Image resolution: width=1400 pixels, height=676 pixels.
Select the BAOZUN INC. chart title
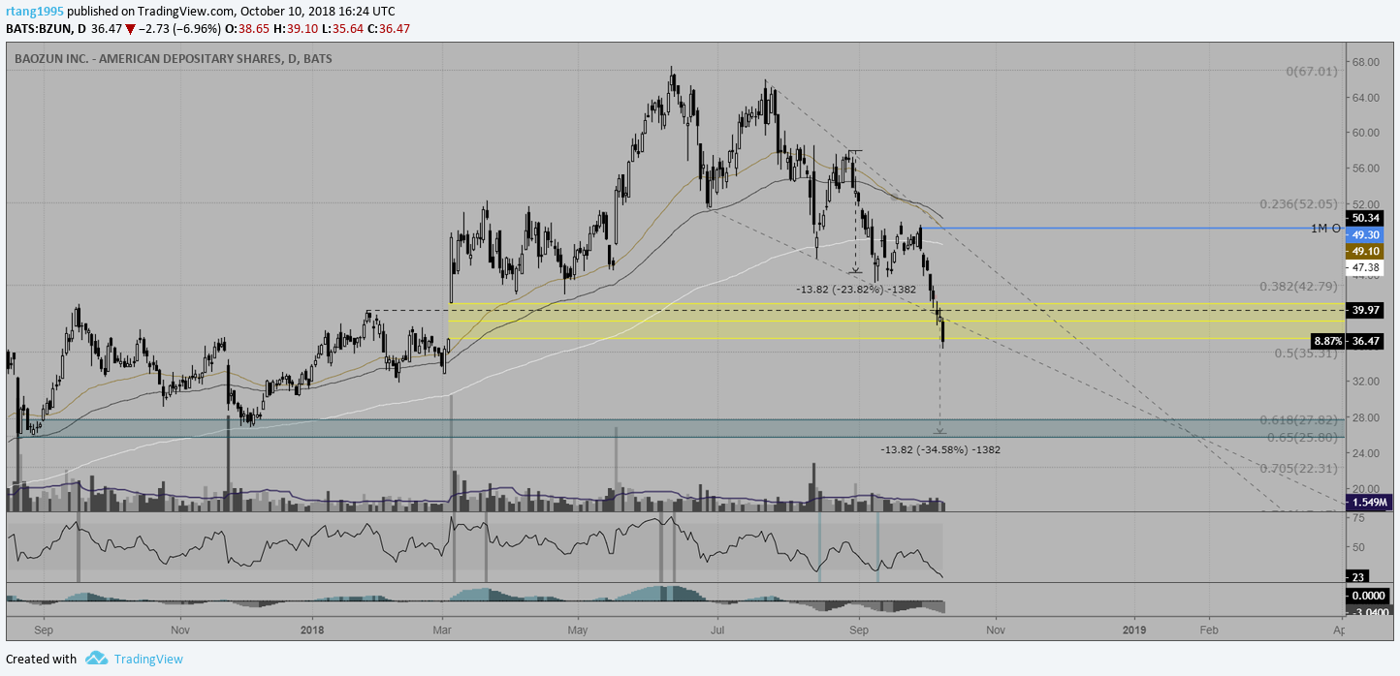[174, 59]
